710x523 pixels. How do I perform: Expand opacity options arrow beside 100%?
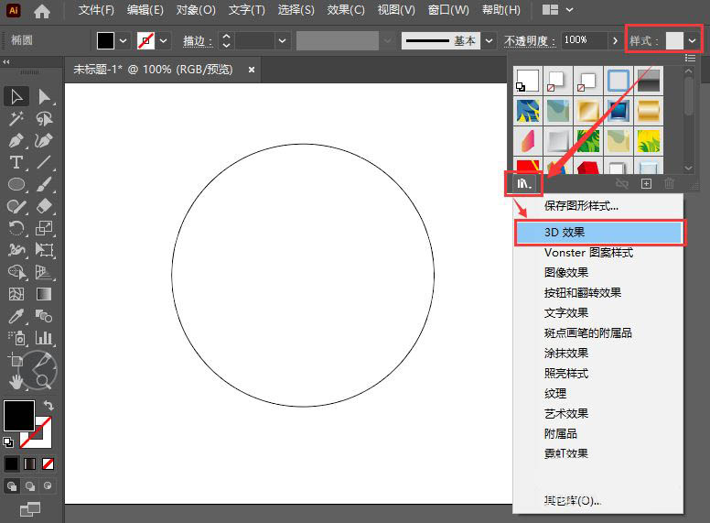point(614,40)
